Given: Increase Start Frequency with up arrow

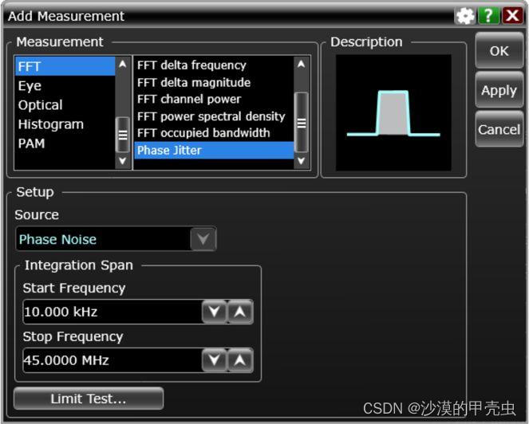Looking at the screenshot, I should coord(240,312).
